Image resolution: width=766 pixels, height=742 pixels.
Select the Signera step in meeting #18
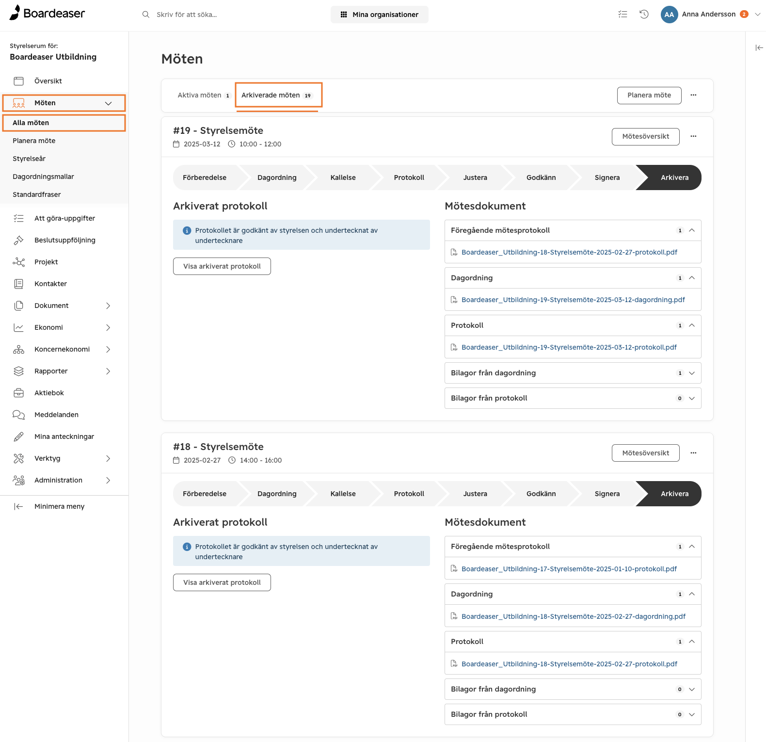click(x=607, y=494)
